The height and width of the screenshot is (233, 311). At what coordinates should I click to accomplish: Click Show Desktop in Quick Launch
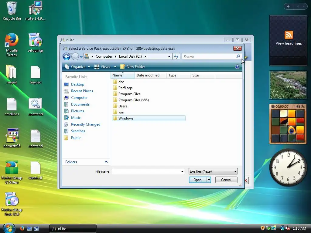[x=29, y=228]
